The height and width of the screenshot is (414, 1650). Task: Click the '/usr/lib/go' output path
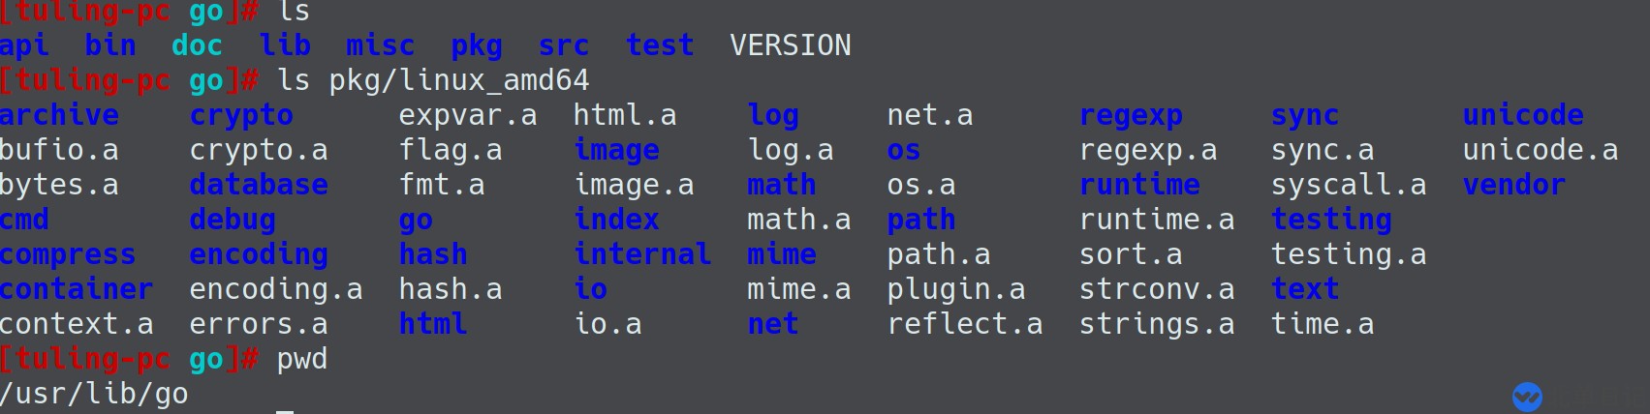click(x=94, y=394)
